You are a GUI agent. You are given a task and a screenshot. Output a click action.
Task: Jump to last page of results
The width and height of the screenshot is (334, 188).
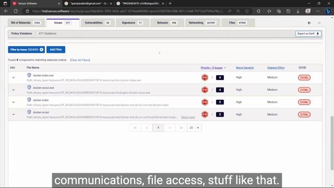pyautogui.click(x=181, y=127)
